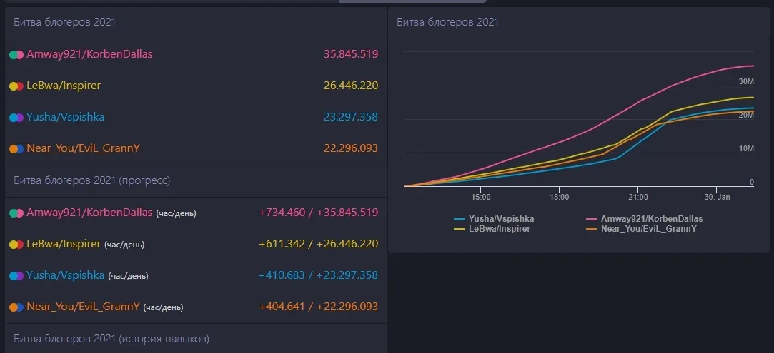Open the chart panel's Битва блогеров 2021 title menu

coord(447,22)
